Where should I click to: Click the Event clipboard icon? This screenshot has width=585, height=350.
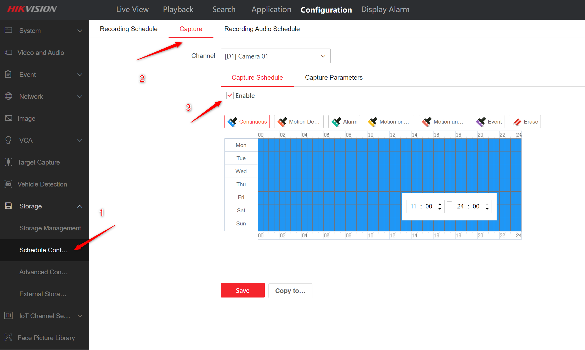coord(8,74)
